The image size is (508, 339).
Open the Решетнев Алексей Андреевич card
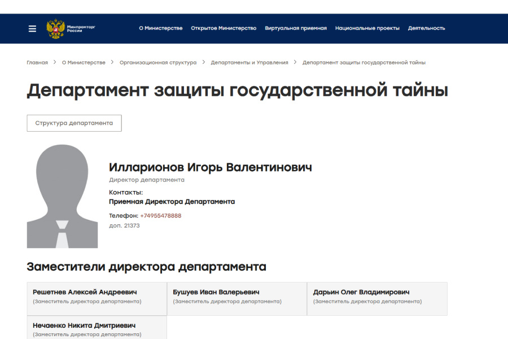tap(97, 299)
